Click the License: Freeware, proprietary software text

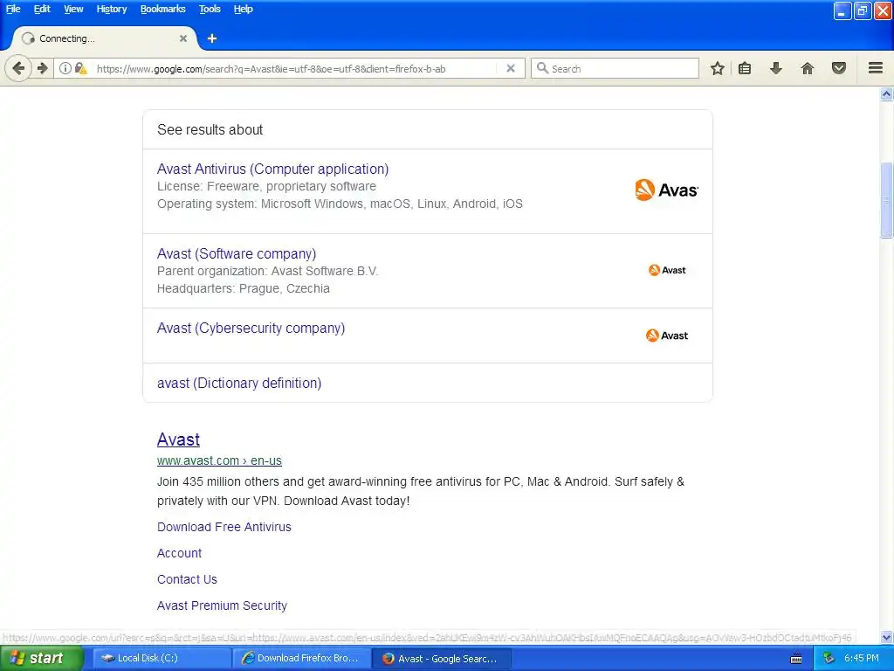click(x=266, y=186)
